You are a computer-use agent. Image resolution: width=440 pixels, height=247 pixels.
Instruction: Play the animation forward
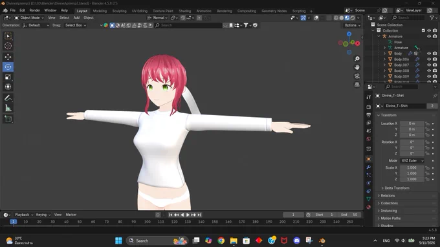click(x=188, y=215)
